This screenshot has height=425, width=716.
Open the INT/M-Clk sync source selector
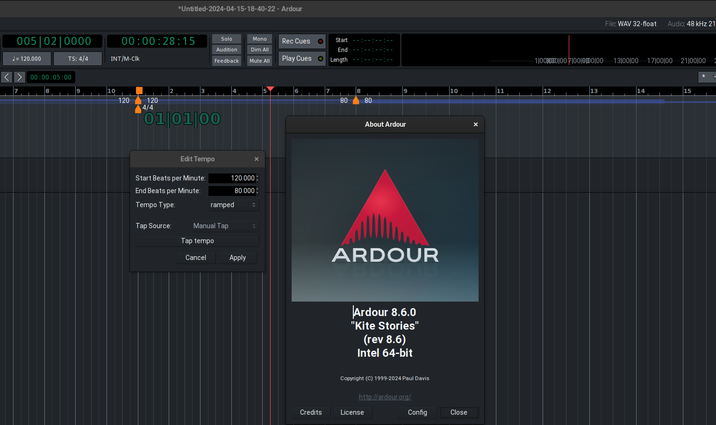click(x=125, y=59)
